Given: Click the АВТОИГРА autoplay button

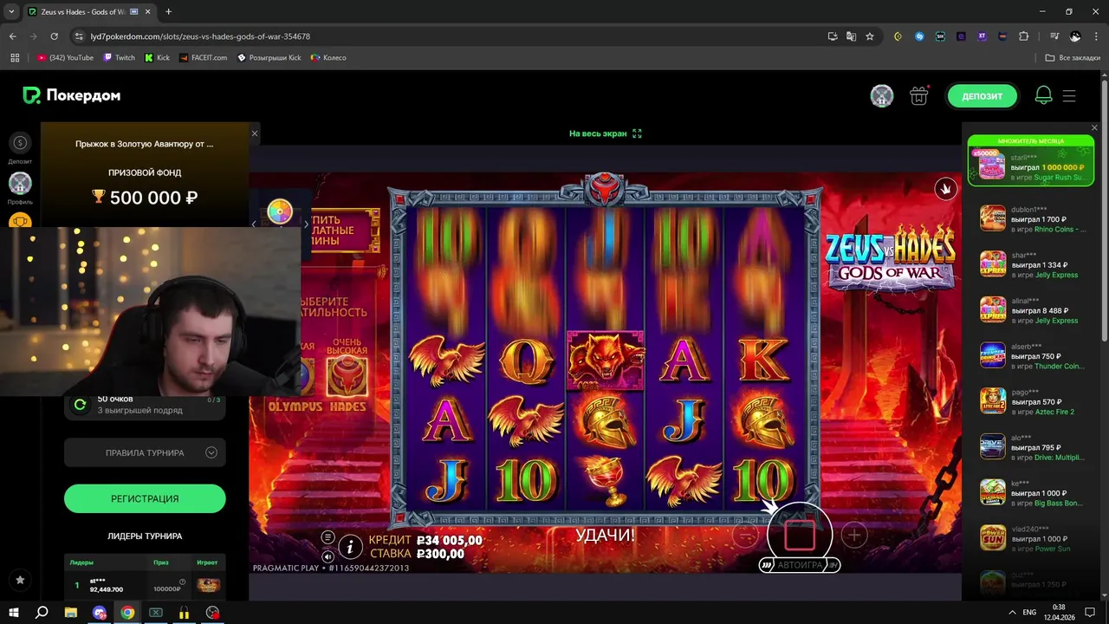Looking at the screenshot, I should tap(799, 565).
